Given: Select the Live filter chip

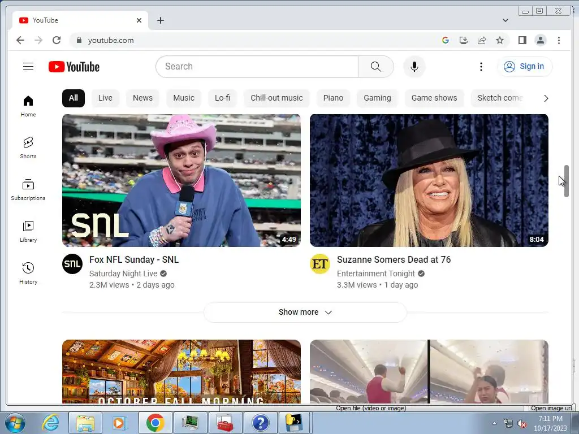Looking at the screenshot, I should click(105, 98).
